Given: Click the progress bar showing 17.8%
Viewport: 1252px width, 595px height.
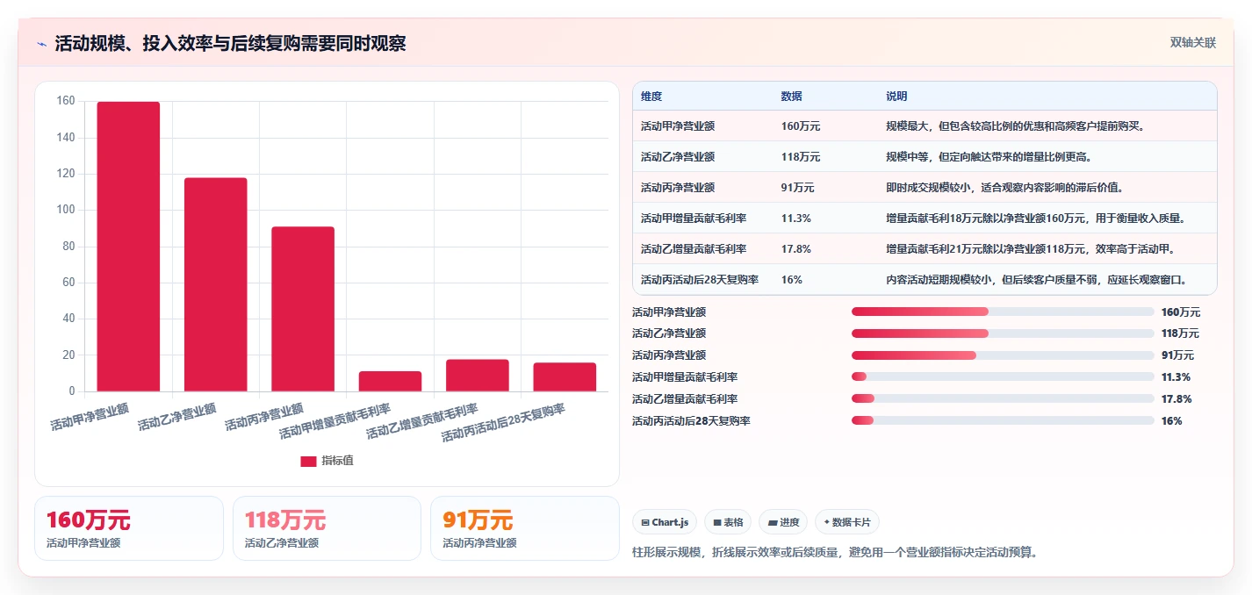Looking at the screenshot, I should (x=1003, y=399).
